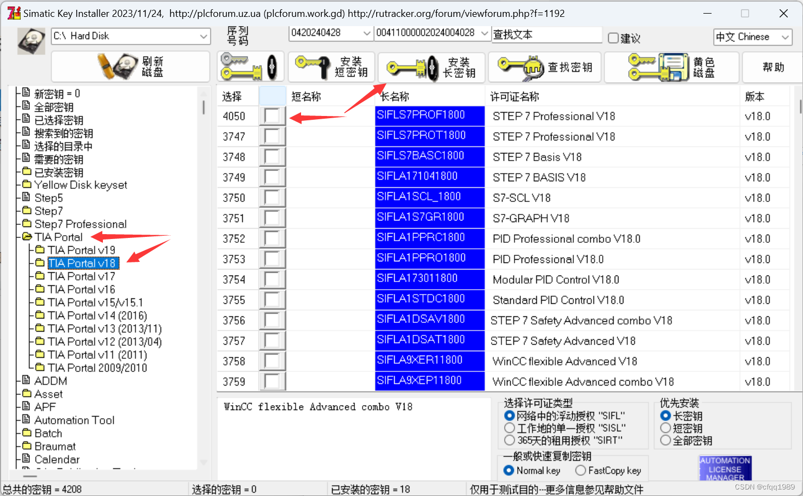
Task: Choose the all keys priority radio option
Action: click(665, 440)
